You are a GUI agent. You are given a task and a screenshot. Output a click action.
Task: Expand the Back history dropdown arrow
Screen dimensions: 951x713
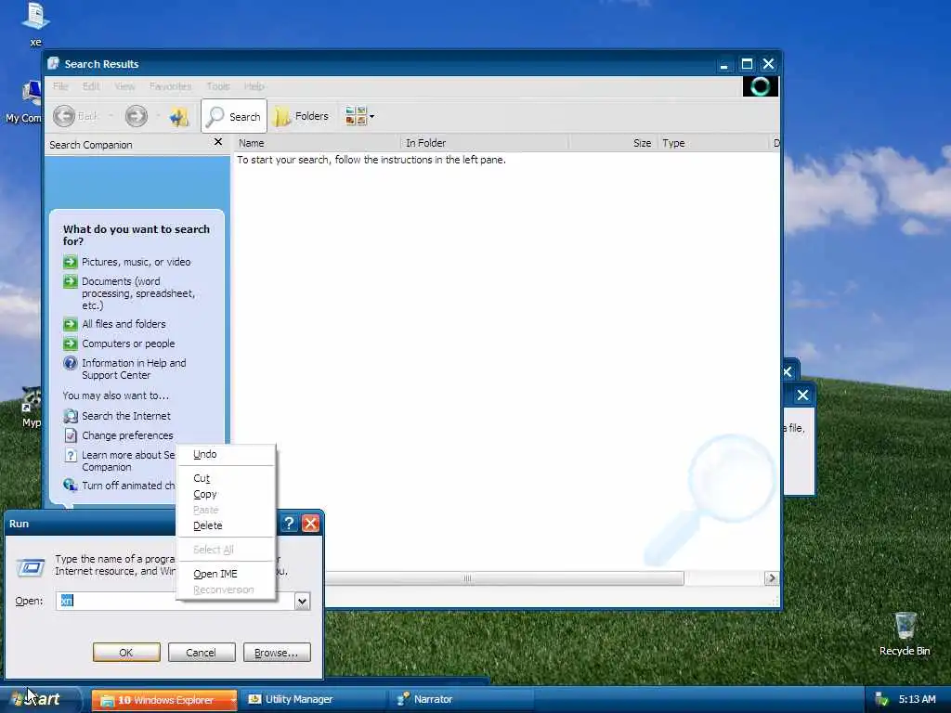pyautogui.click(x=111, y=116)
